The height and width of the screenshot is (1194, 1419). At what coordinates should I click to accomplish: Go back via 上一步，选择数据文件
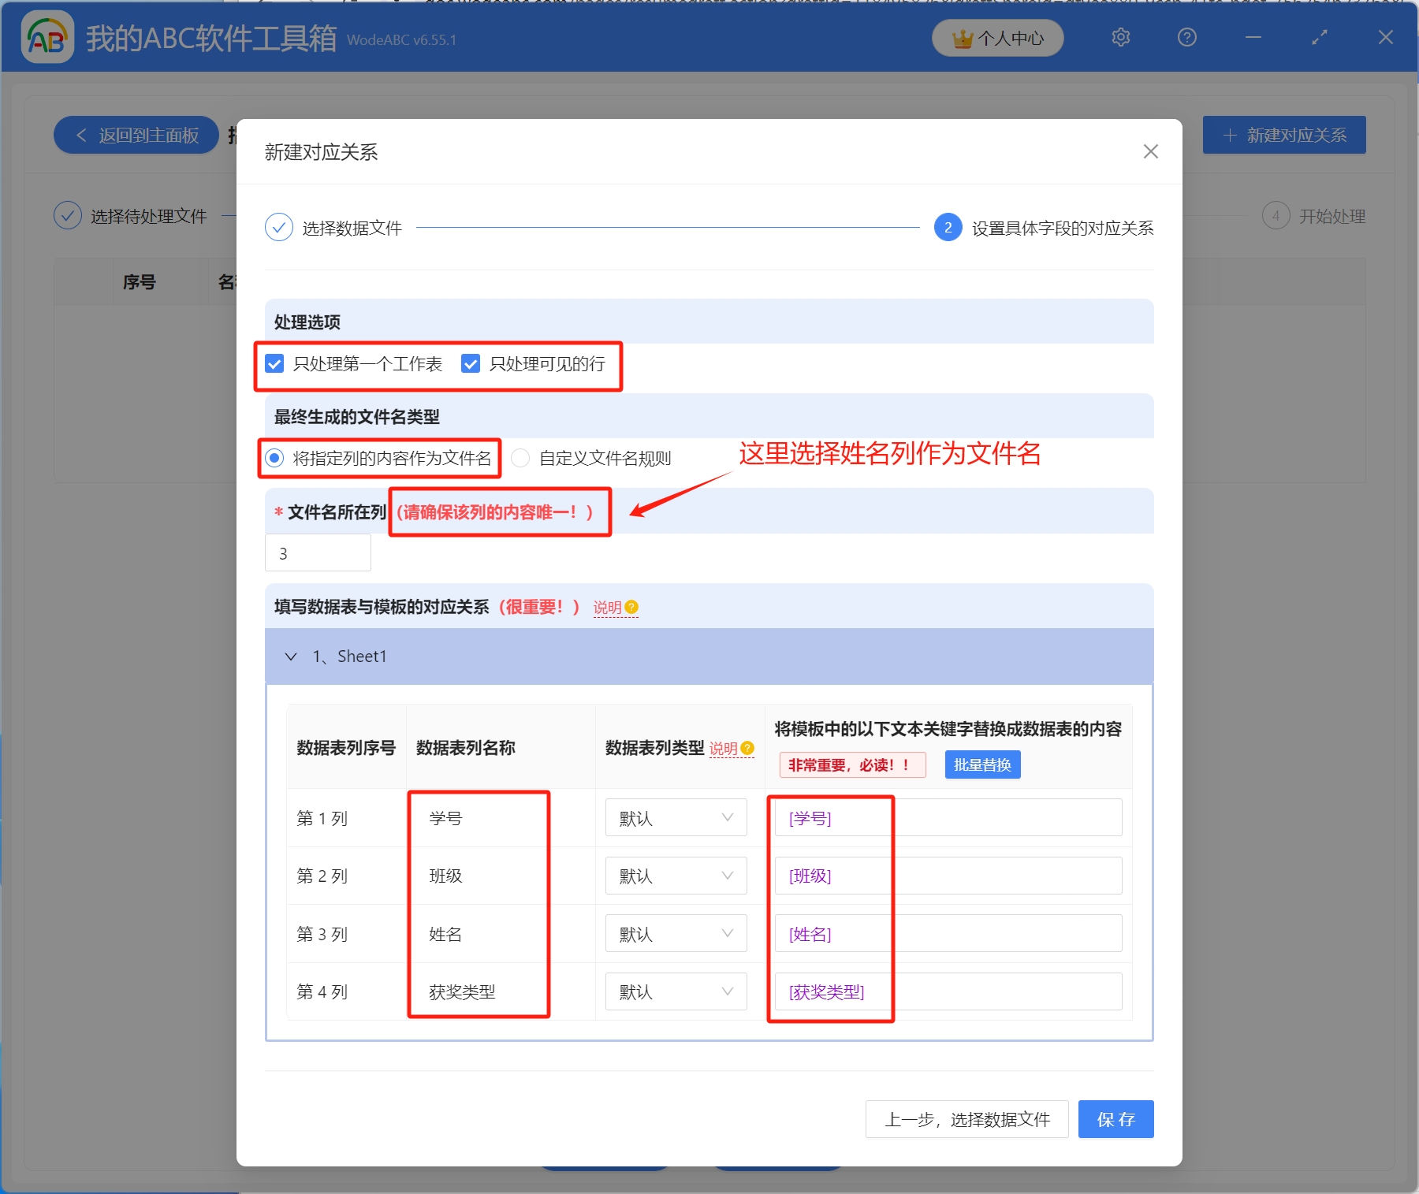point(966,1119)
